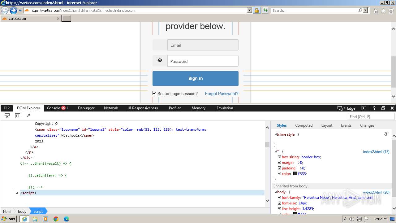The image size is (396, 223).
Task: Expand the margin shorthand triangle
Action: 299,163
